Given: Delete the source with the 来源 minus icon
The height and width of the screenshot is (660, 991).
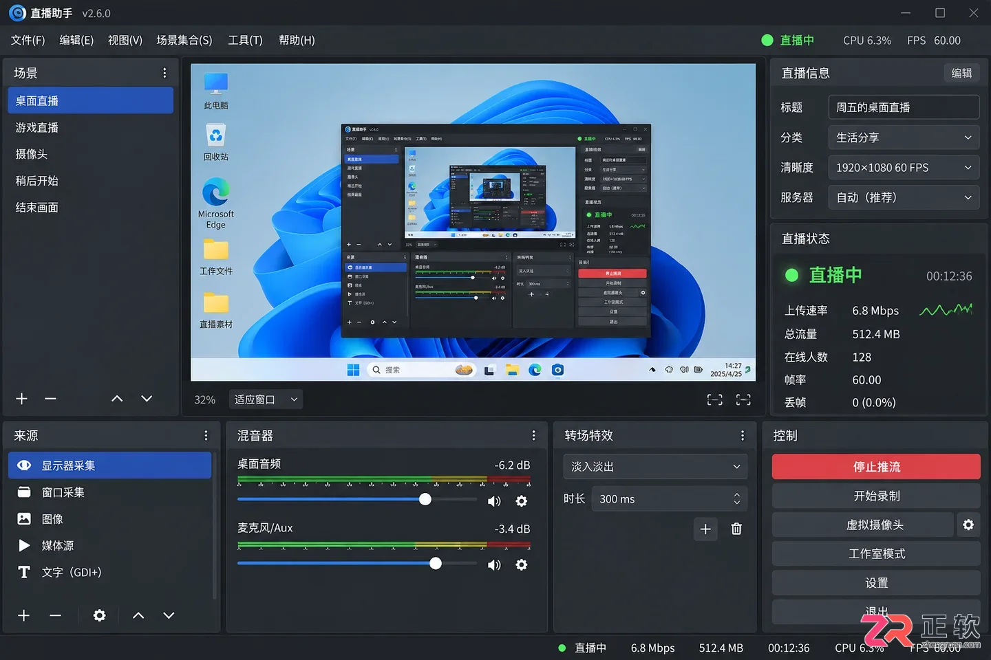Looking at the screenshot, I should pos(56,615).
